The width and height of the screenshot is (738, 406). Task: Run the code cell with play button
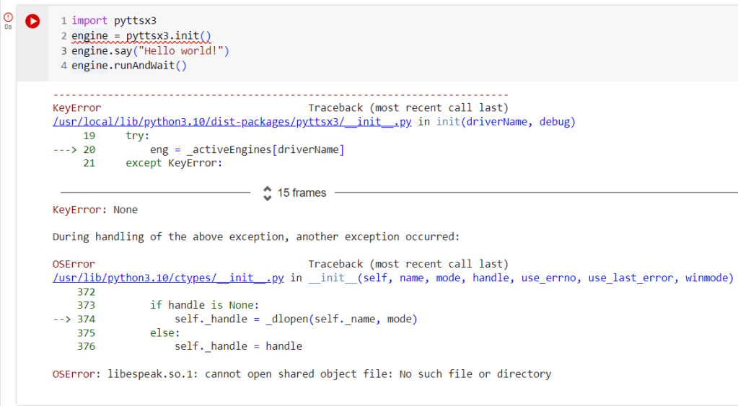(32, 22)
